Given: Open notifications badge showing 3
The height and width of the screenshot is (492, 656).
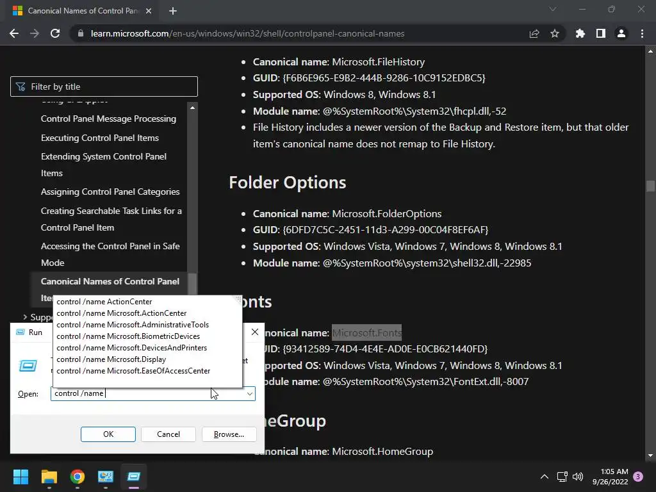Looking at the screenshot, I should (x=638, y=477).
